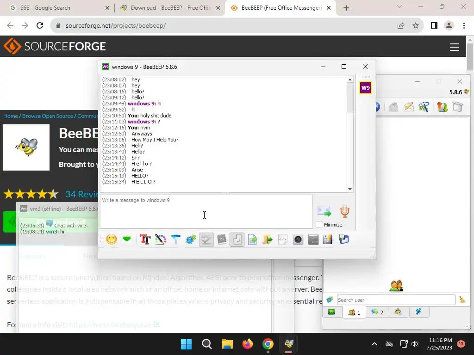This screenshot has width=474, height=355.
Task: Toggle Chrome side panel icon
Action: [x=434, y=26]
